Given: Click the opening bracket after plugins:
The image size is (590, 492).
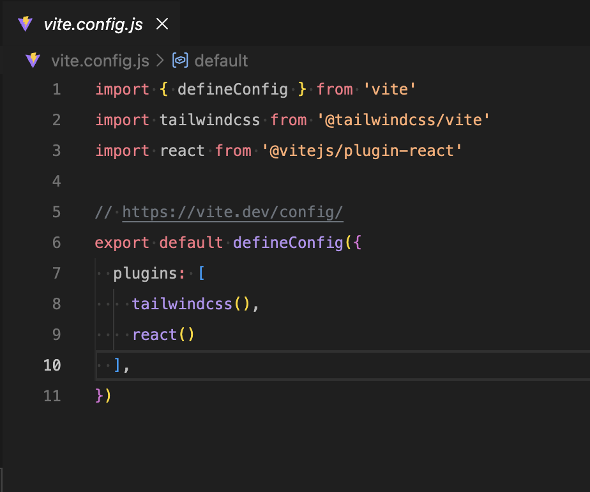Looking at the screenshot, I should (x=201, y=273).
